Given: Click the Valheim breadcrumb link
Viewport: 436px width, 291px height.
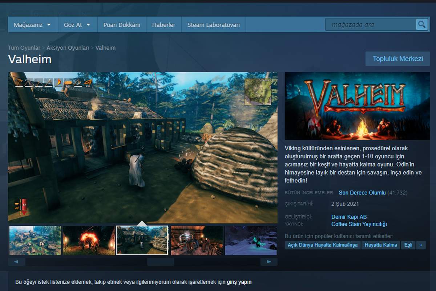Looking at the screenshot, I should coord(105,48).
